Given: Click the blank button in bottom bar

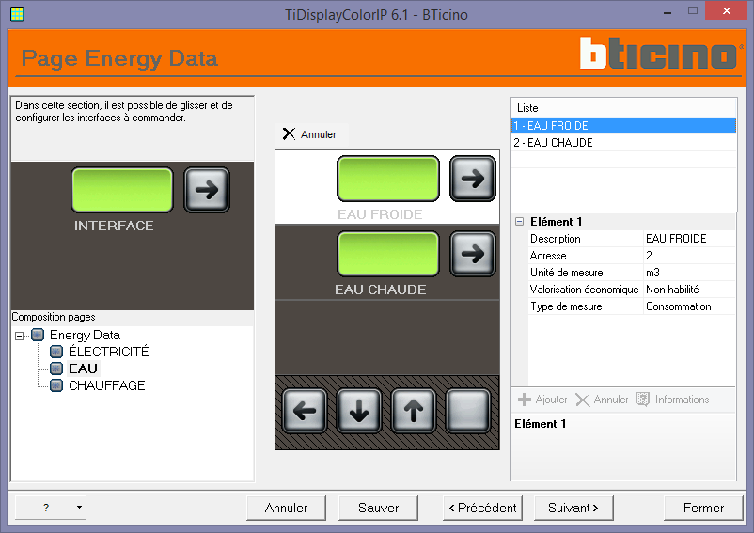Looking at the screenshot, I should click(468, 411).
